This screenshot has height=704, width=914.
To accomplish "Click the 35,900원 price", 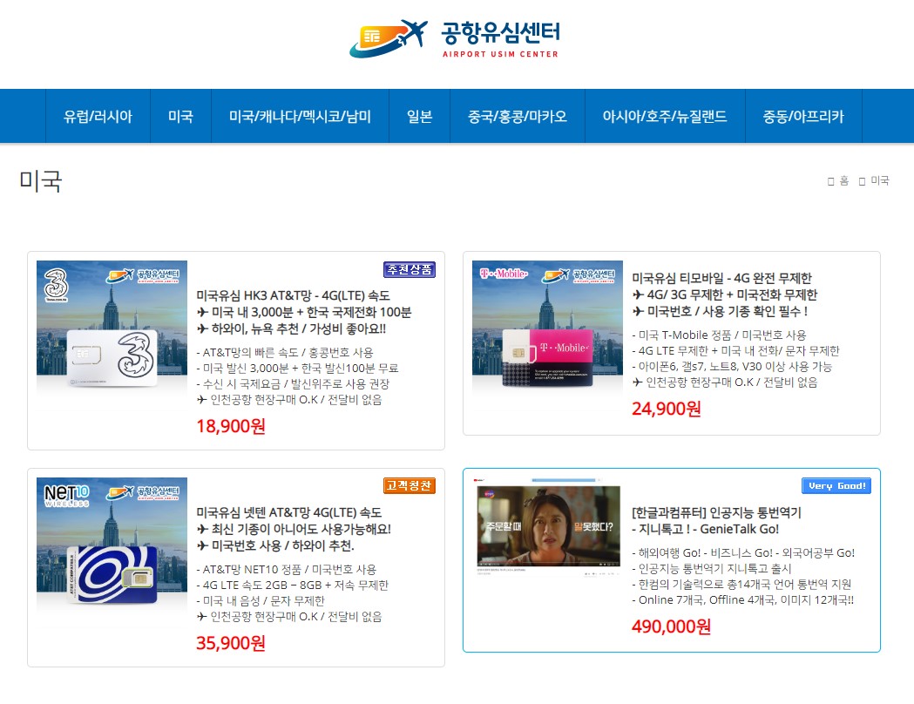I will (231, 643).
